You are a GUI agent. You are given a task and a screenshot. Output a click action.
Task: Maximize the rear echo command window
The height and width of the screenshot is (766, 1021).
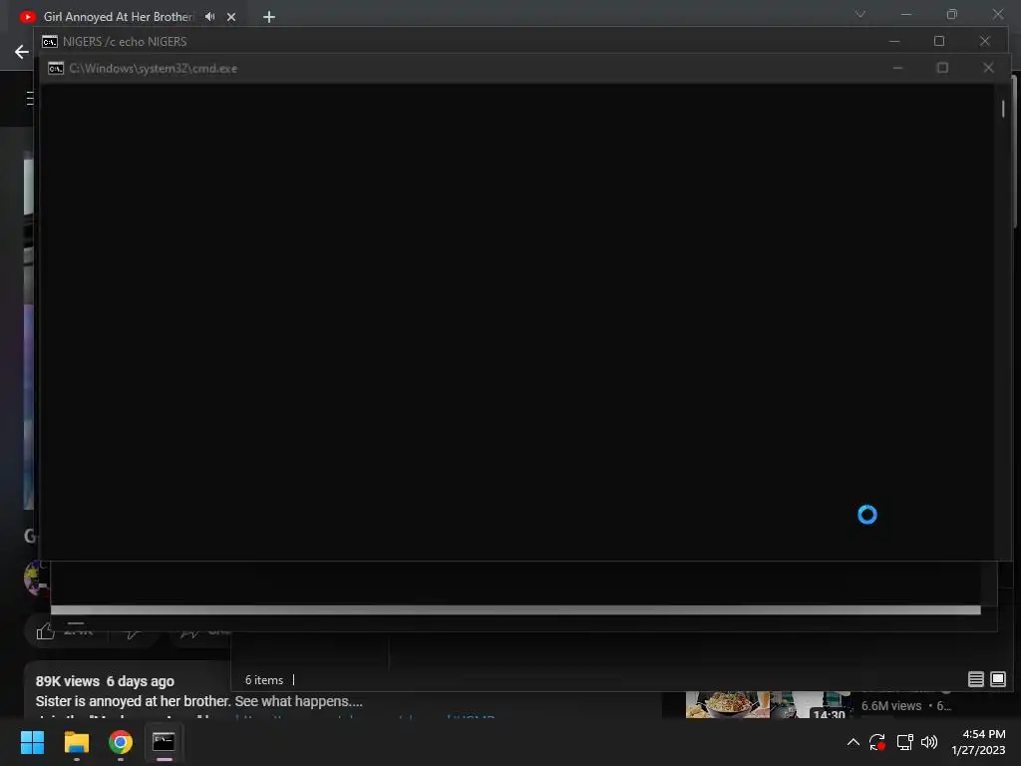939,41
